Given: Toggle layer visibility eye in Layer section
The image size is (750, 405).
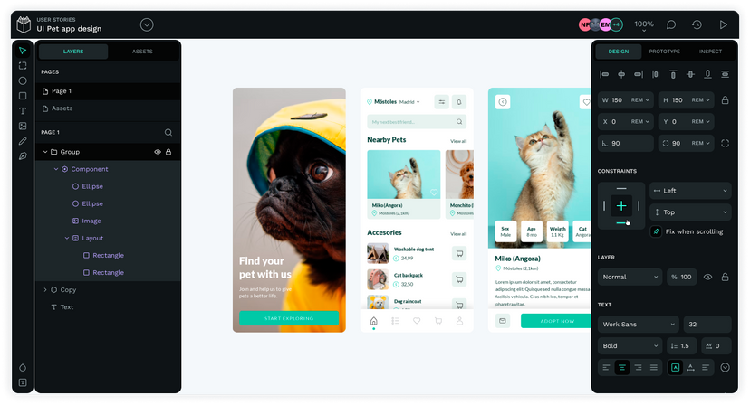Looking at the screenshot, I should (x=708, y=277).
